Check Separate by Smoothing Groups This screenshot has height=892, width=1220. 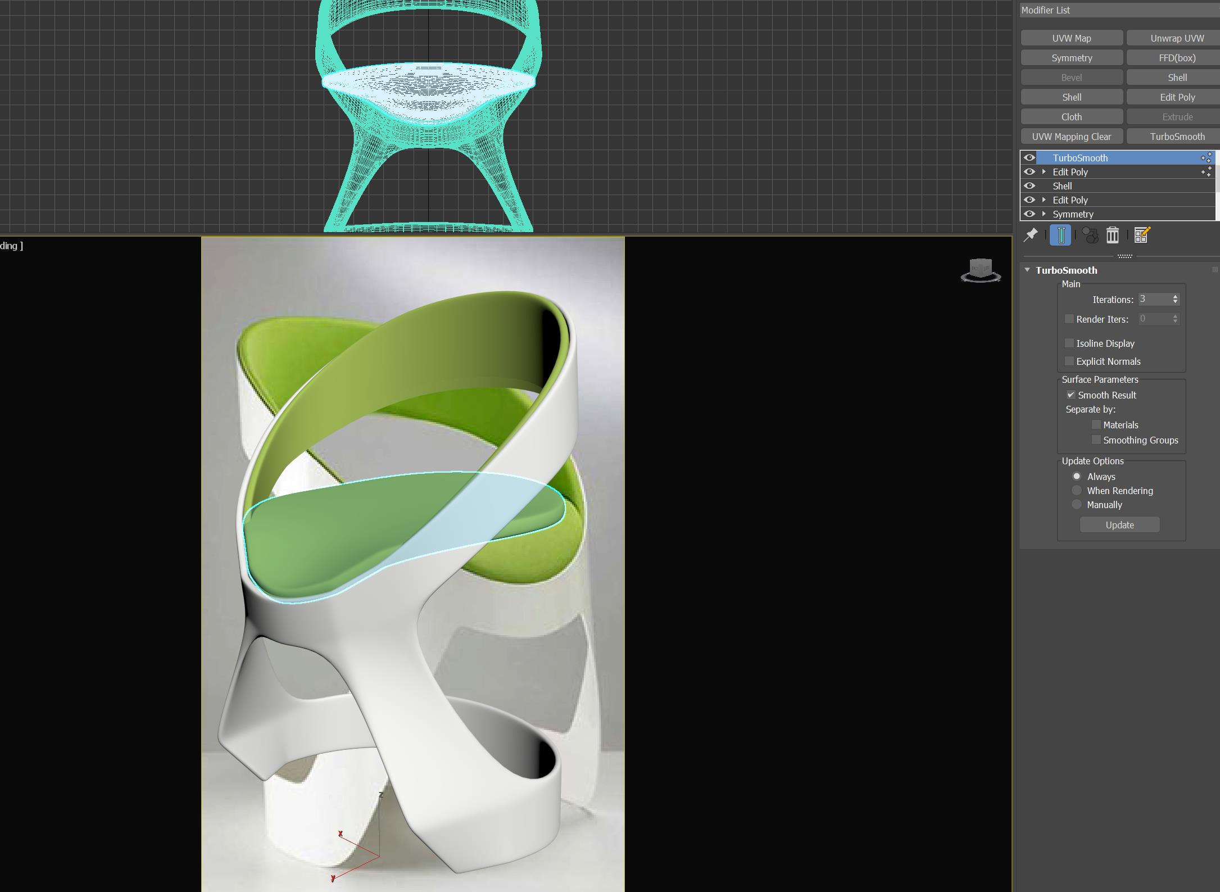coord(1096,440)
